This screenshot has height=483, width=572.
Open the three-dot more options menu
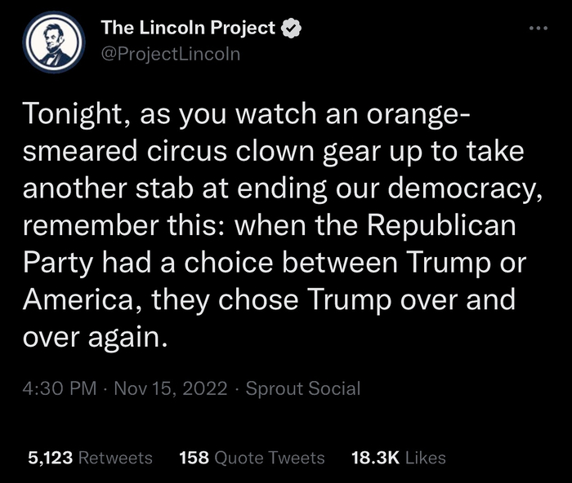536,29
